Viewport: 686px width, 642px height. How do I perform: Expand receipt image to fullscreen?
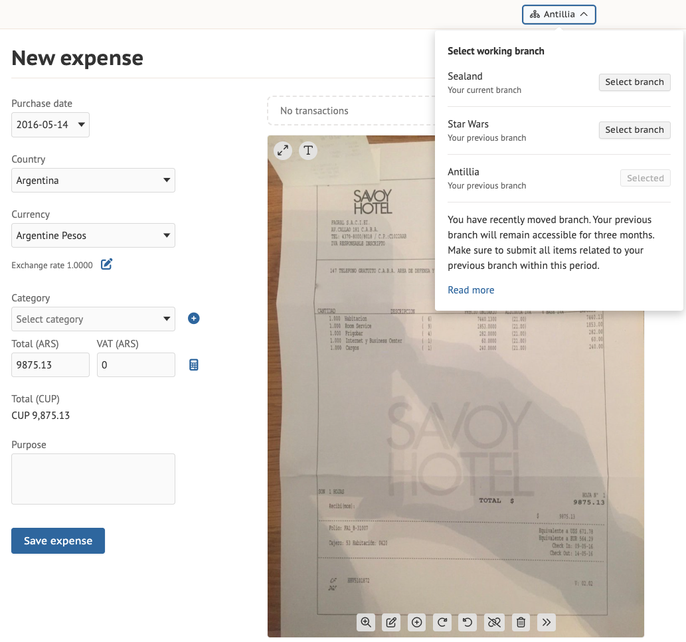click(x=283, y=151)
